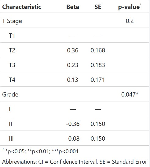Click the T3 Beta value 0.23
Image resolution: width=150 pixels, height=167 pixels.
coord(73,65)
